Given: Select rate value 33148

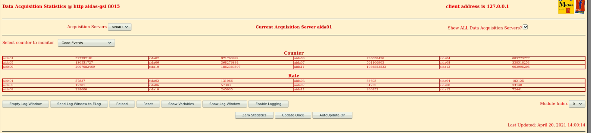Looking at the screenshot, I should coord(517,85).
